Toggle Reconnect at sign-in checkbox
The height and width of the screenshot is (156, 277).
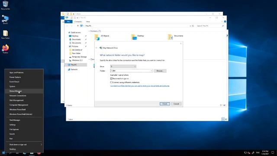pos(111,78)
